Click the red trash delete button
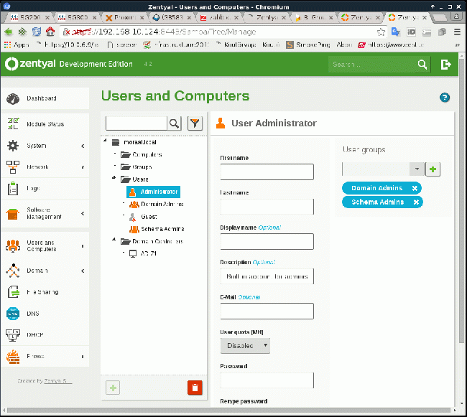This screenshot has height=417, width=467. pos(195,388)
